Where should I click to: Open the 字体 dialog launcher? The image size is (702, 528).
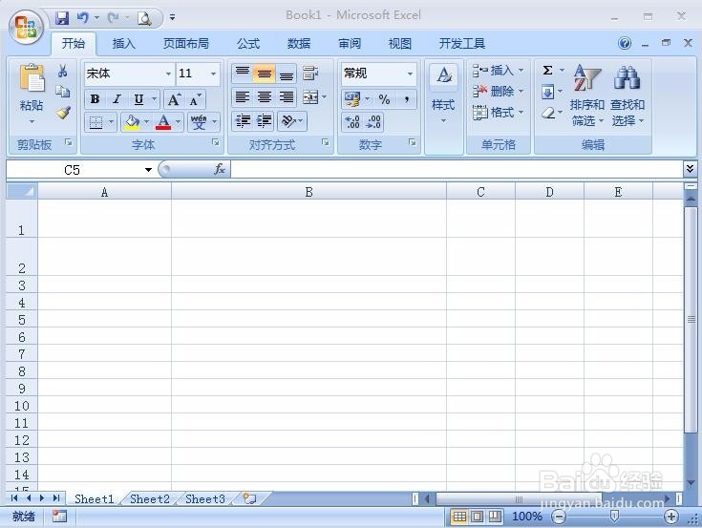coord(216,142)
